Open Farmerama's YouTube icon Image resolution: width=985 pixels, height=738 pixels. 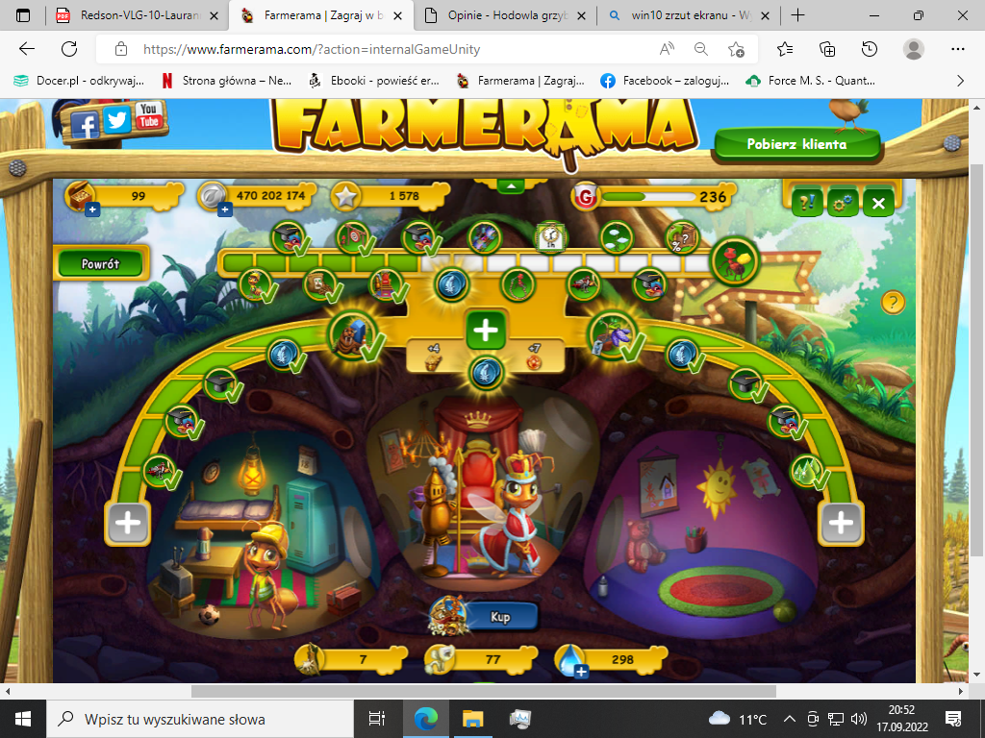(149, 115)
